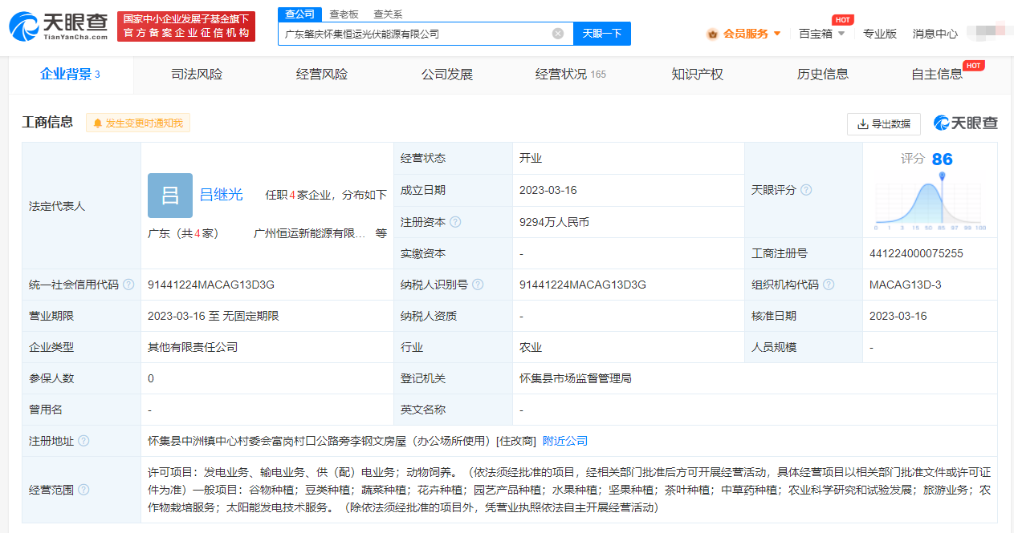1014x533 pixels.
Task: Click the score value 86
Action: 943,159
